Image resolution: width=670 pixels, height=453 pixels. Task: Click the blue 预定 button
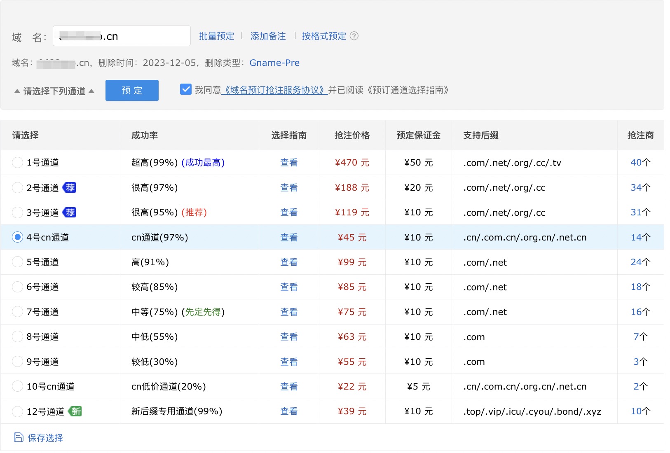click(x=132, y=90)
